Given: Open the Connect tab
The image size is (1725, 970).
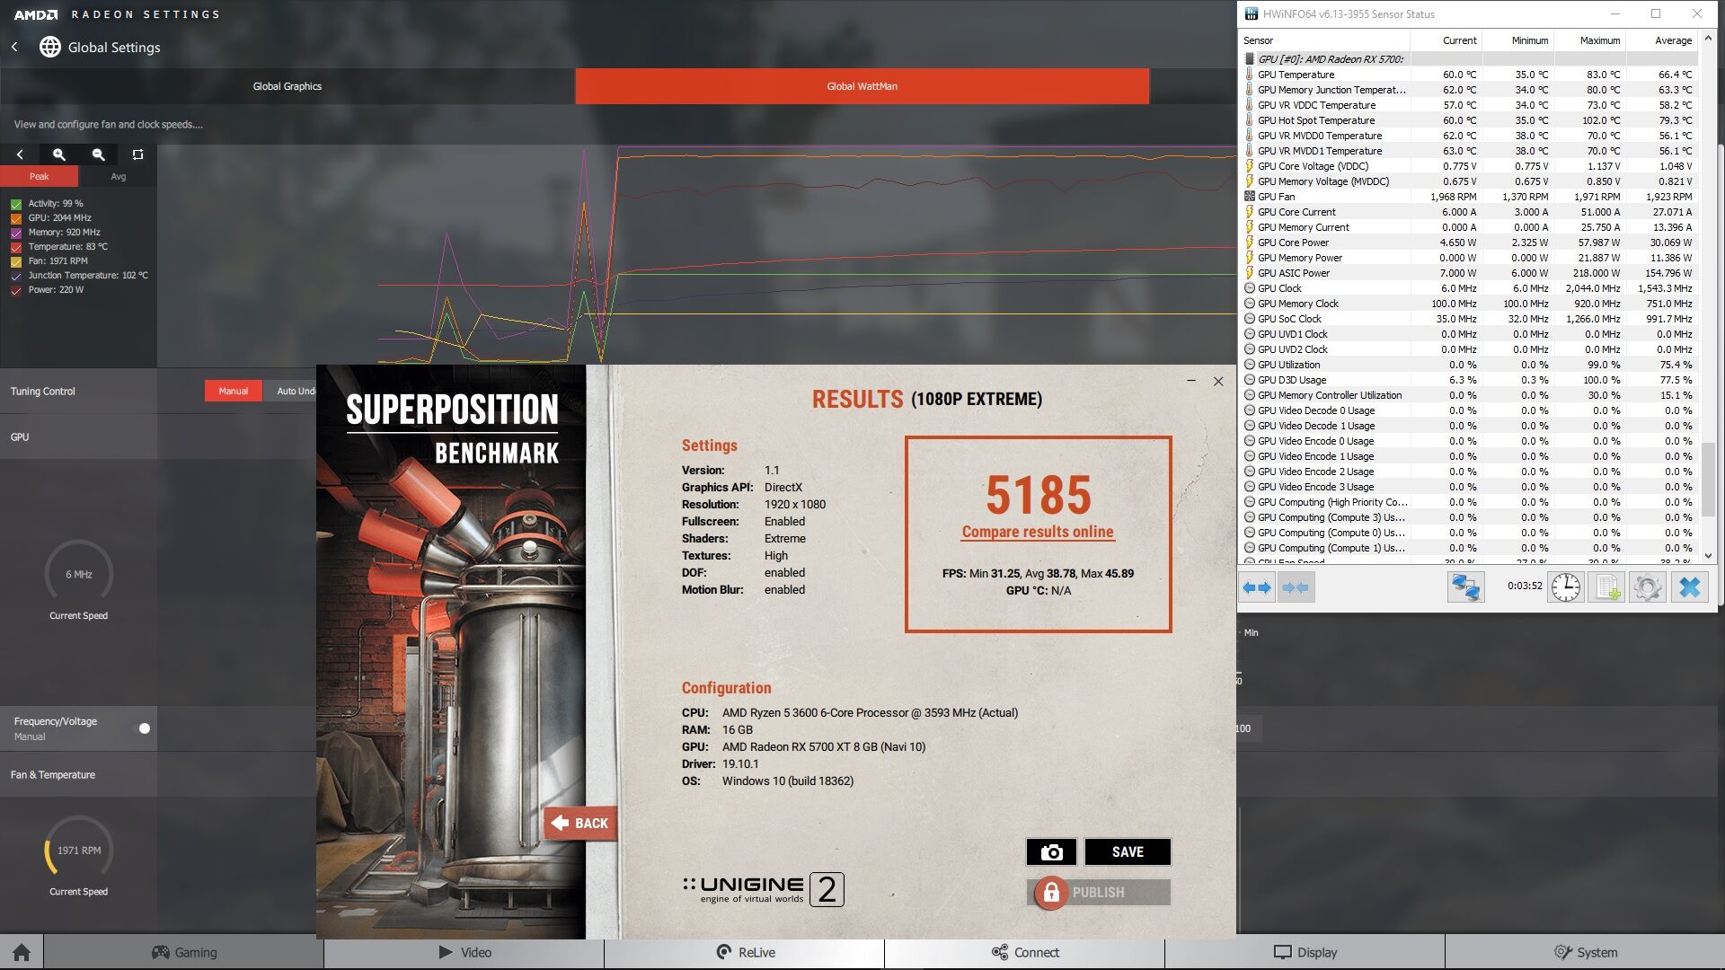Looking at the screenshot, I should (1025, 952).
